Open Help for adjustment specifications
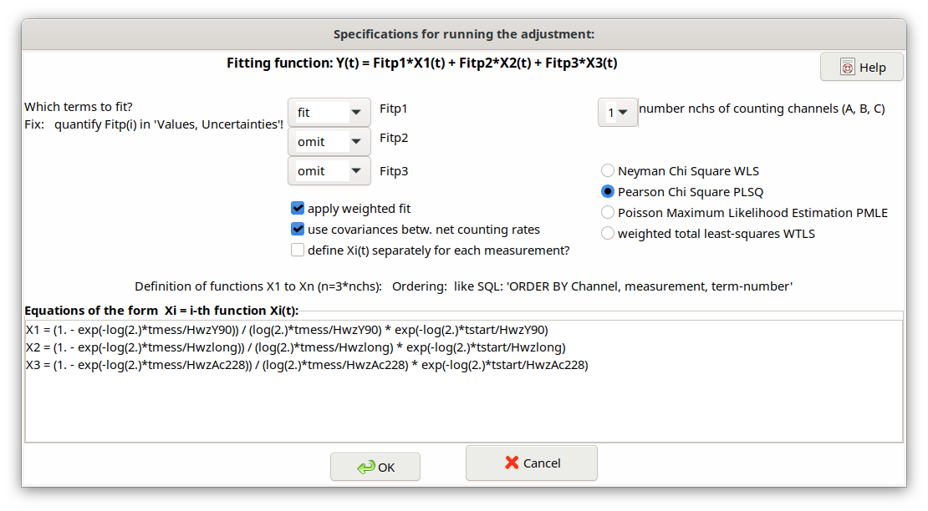928x511 pixels. (x=861, y=66)
